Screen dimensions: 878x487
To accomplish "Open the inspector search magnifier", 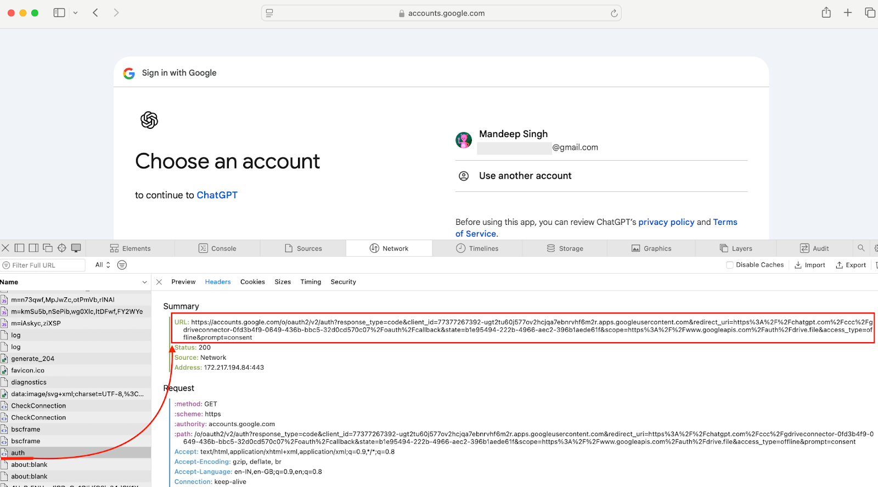I will [x=861, y=248].
